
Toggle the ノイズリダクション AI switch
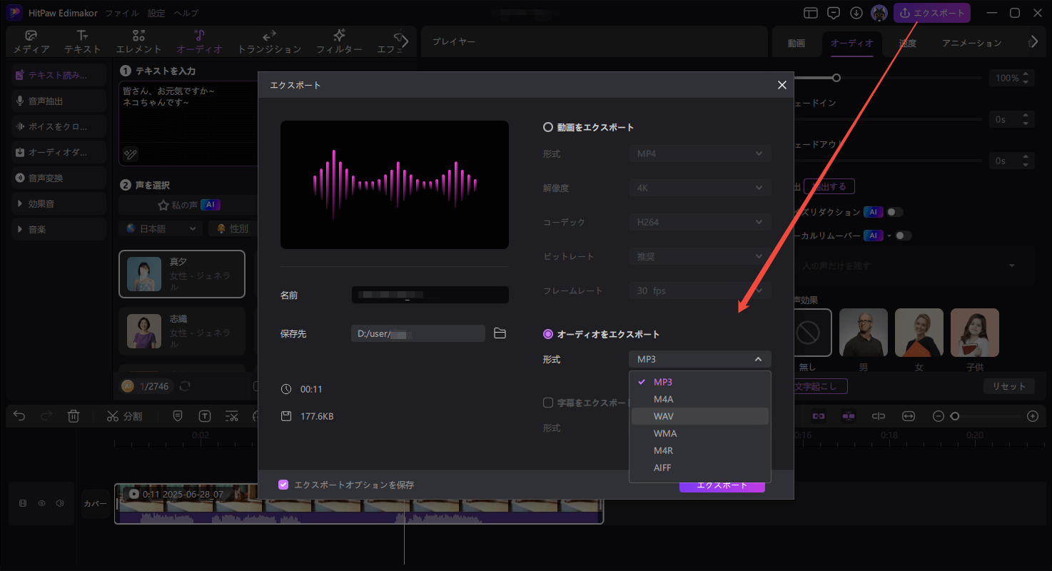coord(895,212)
